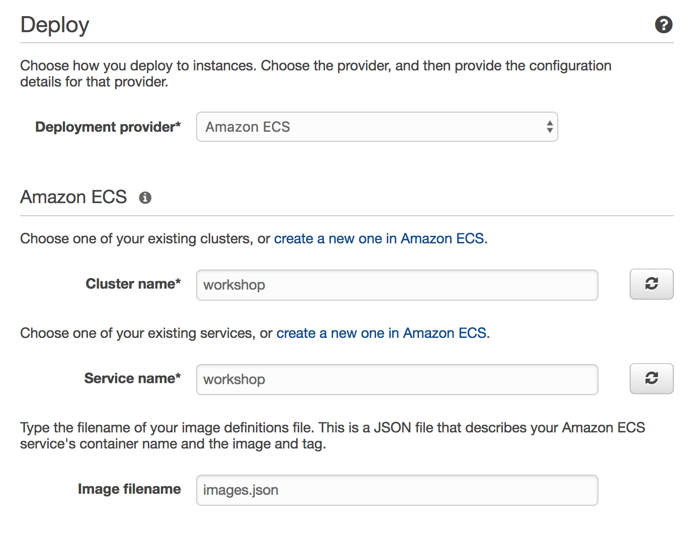Follow the link to create a new cluster
Image resolution: width=697 pixels, height=540 pixels.
pyautogui.click(x=379, y=238)
